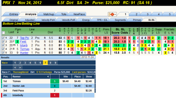Select race 4 in Results panel
The image size is (176, 98).
30,63
